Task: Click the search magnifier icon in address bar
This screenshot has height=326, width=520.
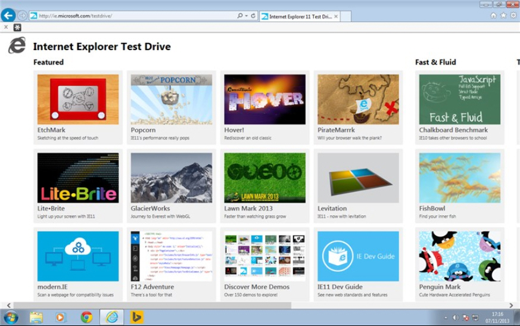Action: (x=240, y=15)
